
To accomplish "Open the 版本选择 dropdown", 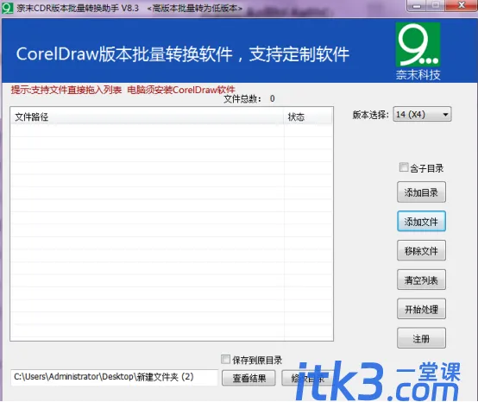I will point(422,114).
